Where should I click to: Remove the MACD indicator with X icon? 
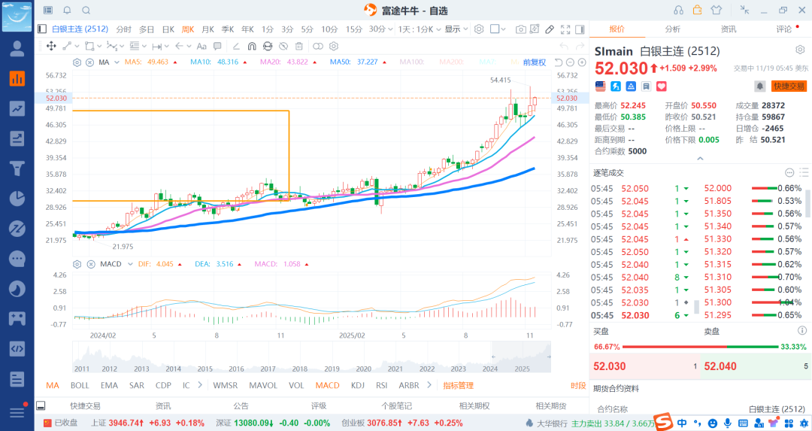tap(91, 264)
